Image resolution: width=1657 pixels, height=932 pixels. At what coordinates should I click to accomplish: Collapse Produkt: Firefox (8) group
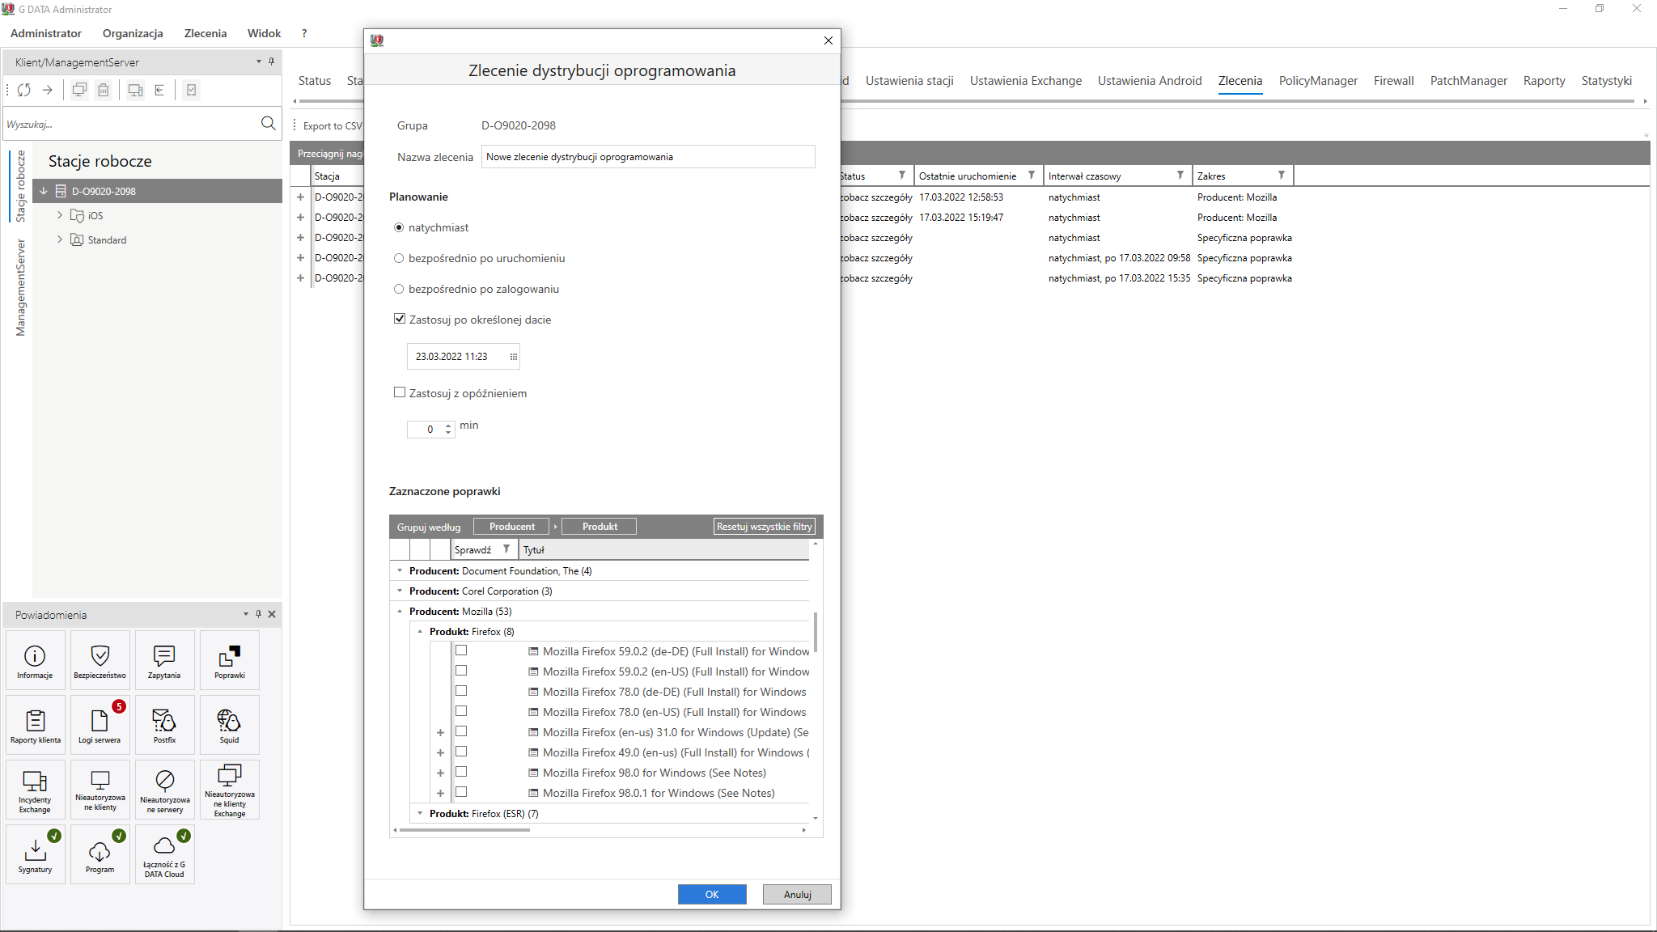[x=420, y=631]
